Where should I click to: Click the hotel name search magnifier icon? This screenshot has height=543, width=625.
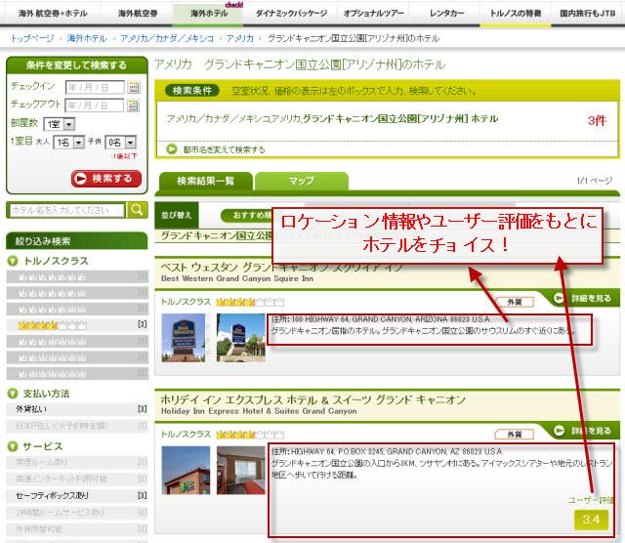(137, 210)
